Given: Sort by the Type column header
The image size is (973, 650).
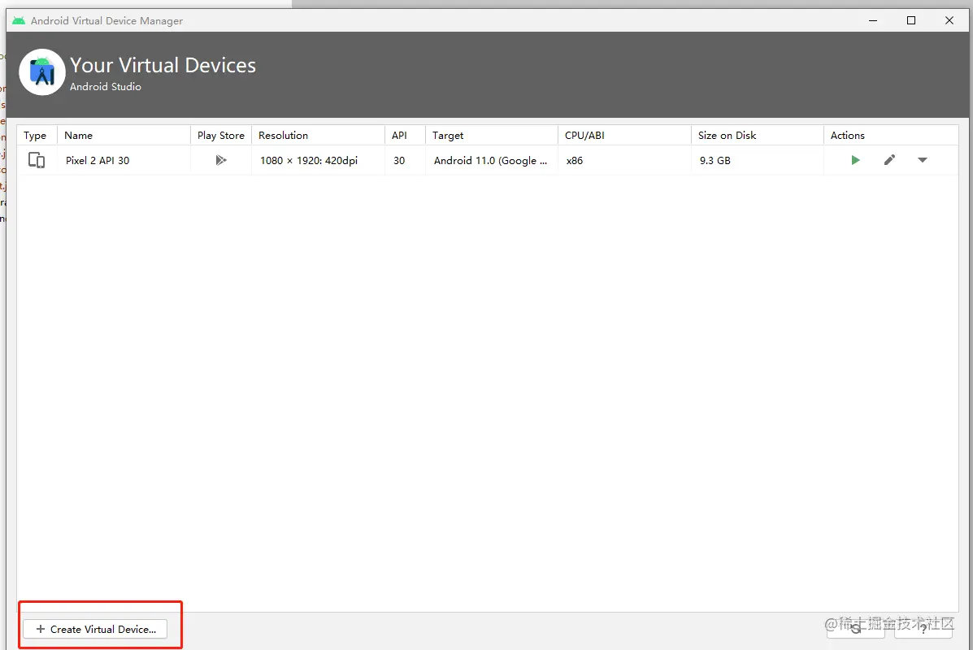Looking at the screenshot, I should [37, 135].
